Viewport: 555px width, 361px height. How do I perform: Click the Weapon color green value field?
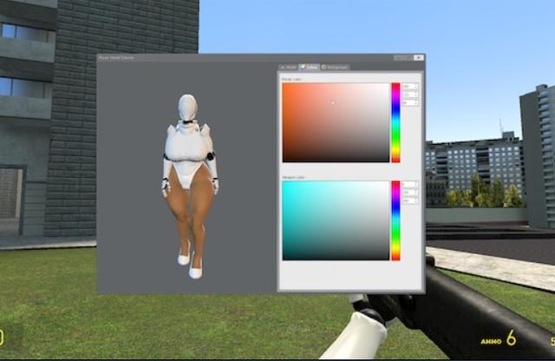[x=410, y=193]
